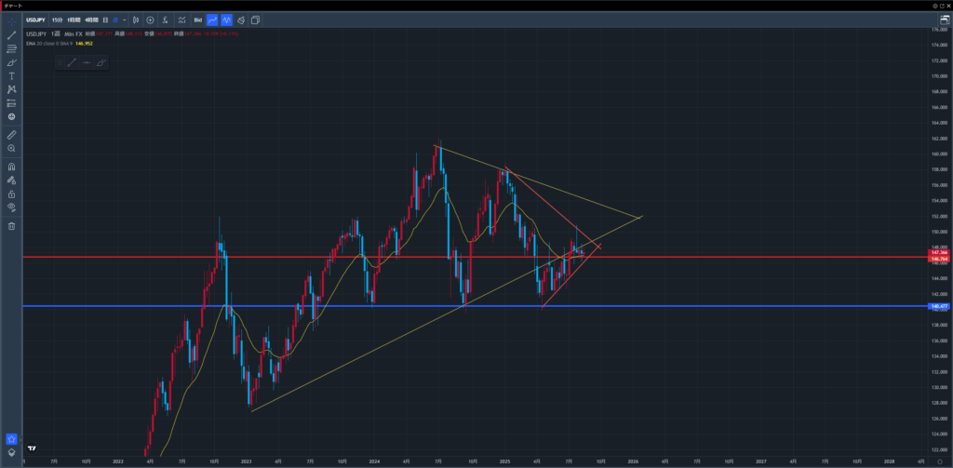Image resolution: width=953 pixels, height=468 pixels.
Task: Click the favorites star toolbar button
Action: [11, 439]
